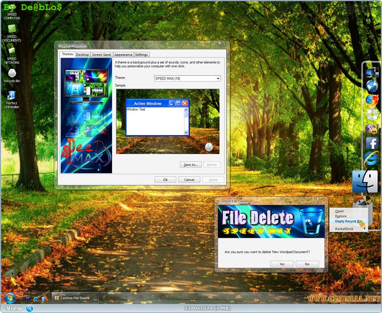This screenshot has height=313, width=382.
Task: Click Internet Explorer in the quick launch
Action: point(36,298)
